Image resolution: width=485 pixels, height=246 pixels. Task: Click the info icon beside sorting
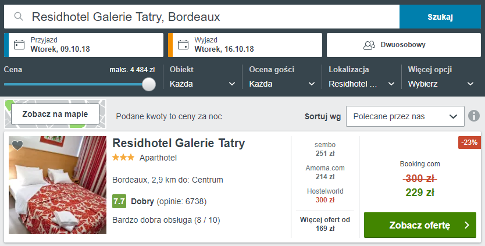tap(474, 116)
